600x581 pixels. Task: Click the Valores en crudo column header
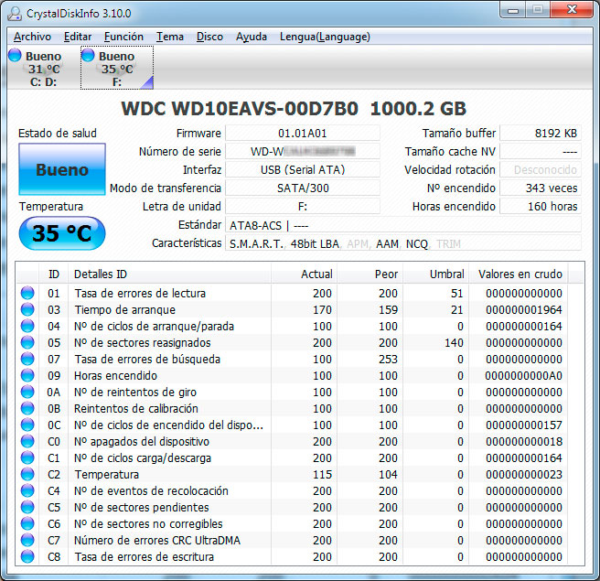520,274
